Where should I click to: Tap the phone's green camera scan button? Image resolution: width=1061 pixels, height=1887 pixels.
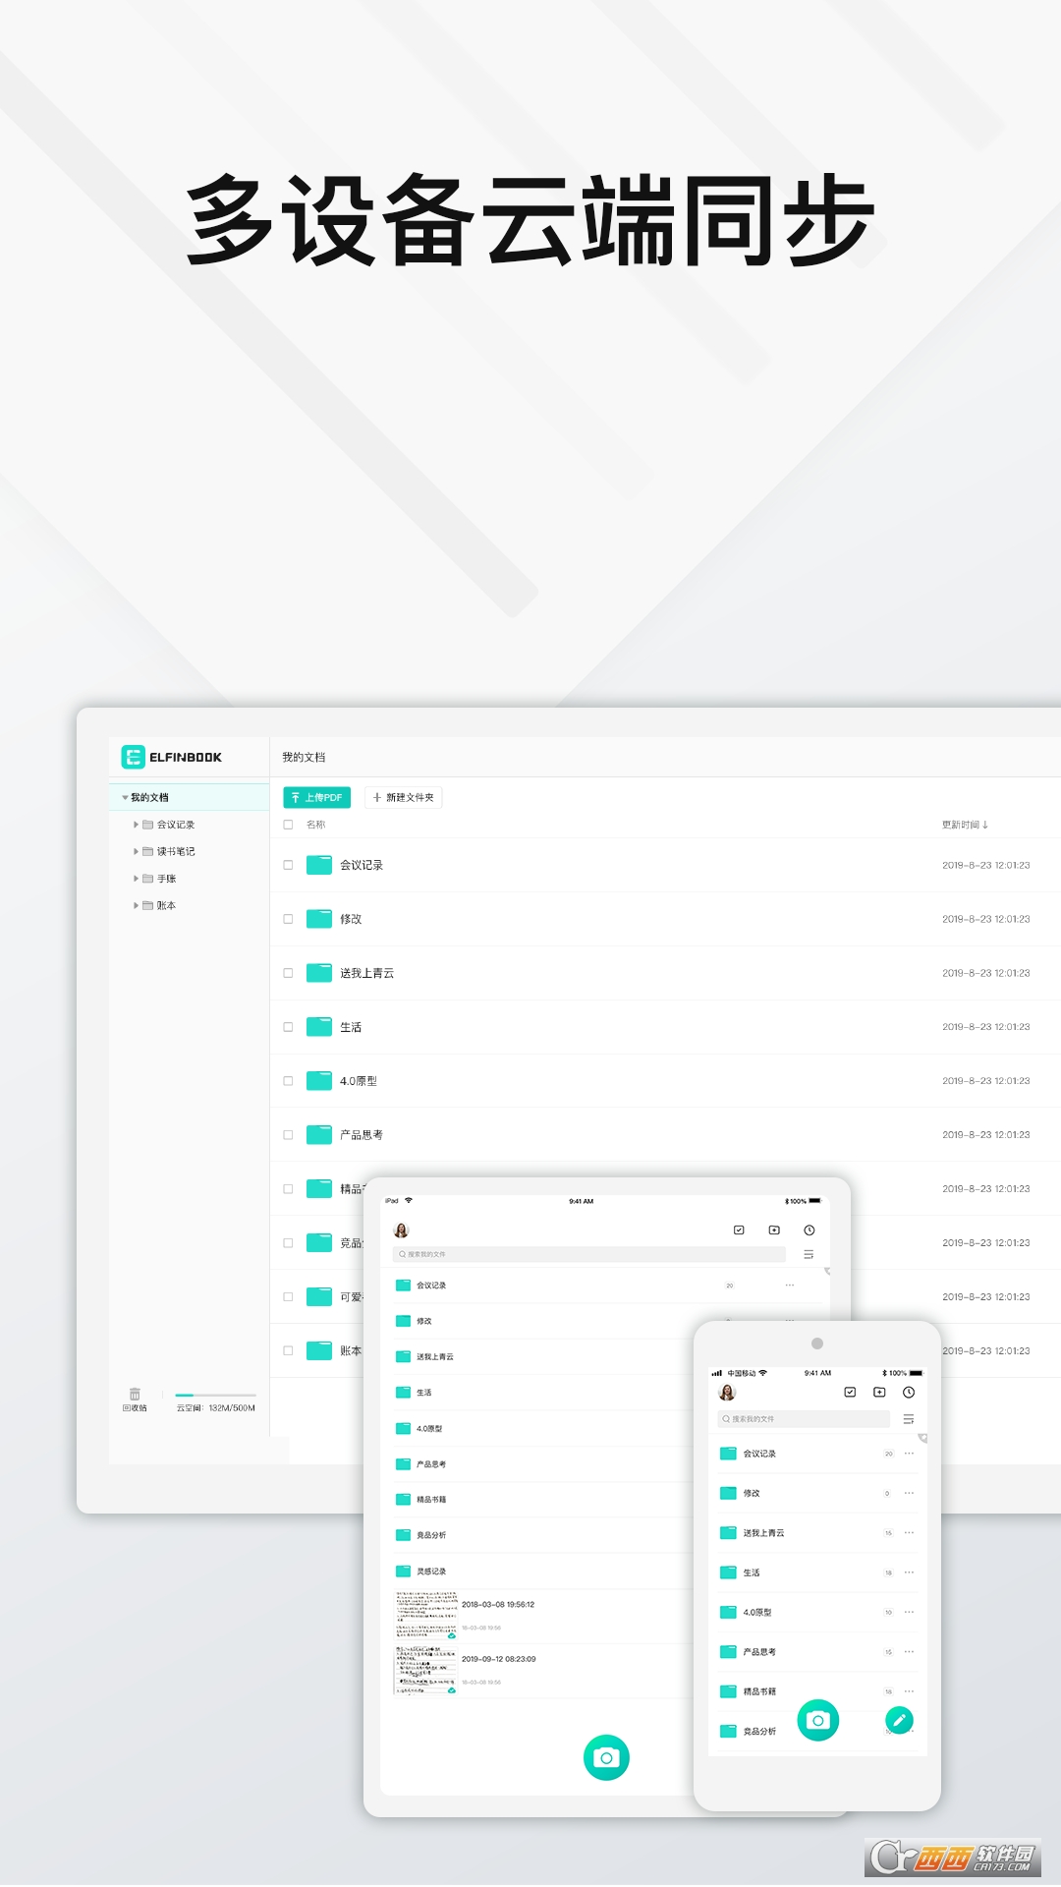tap(817, 1720)
